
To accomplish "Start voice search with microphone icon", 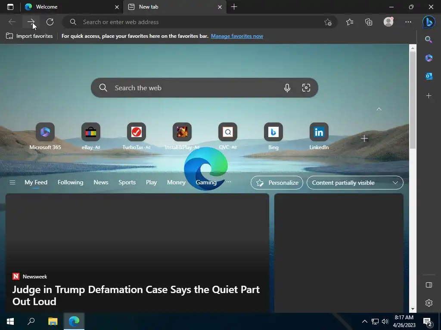I will (287, 88).
